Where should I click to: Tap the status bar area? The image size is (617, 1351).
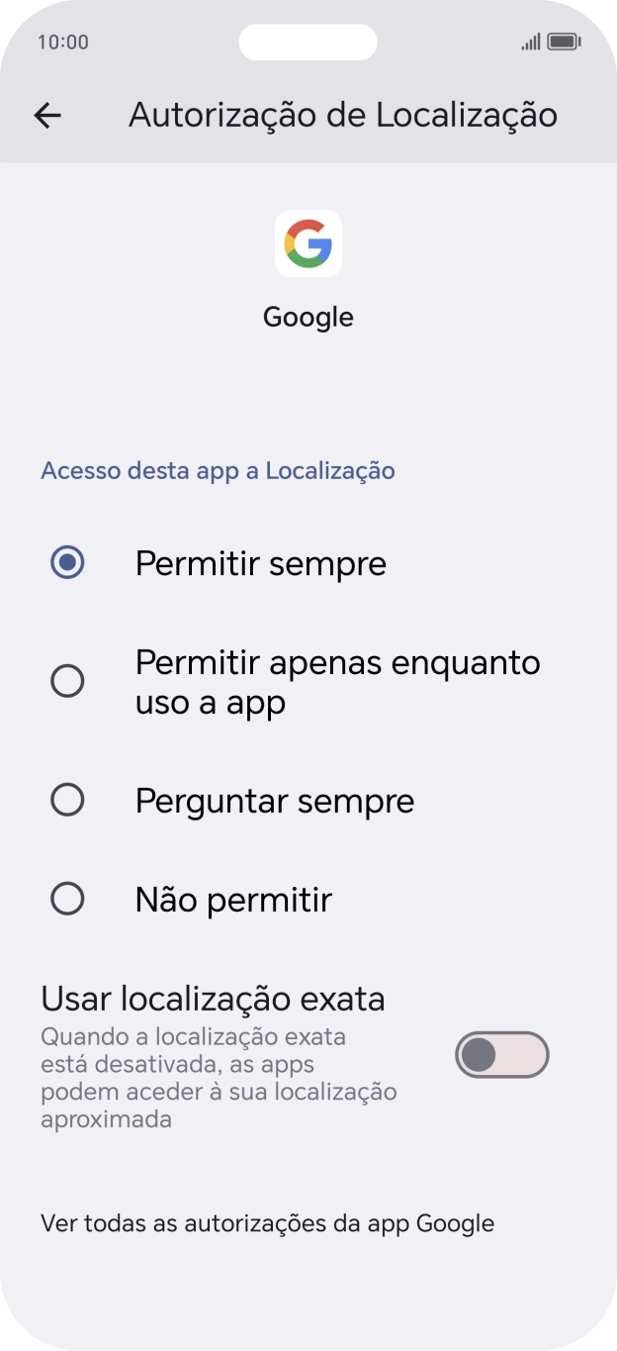pyautogui.click(x=308, y=42)
